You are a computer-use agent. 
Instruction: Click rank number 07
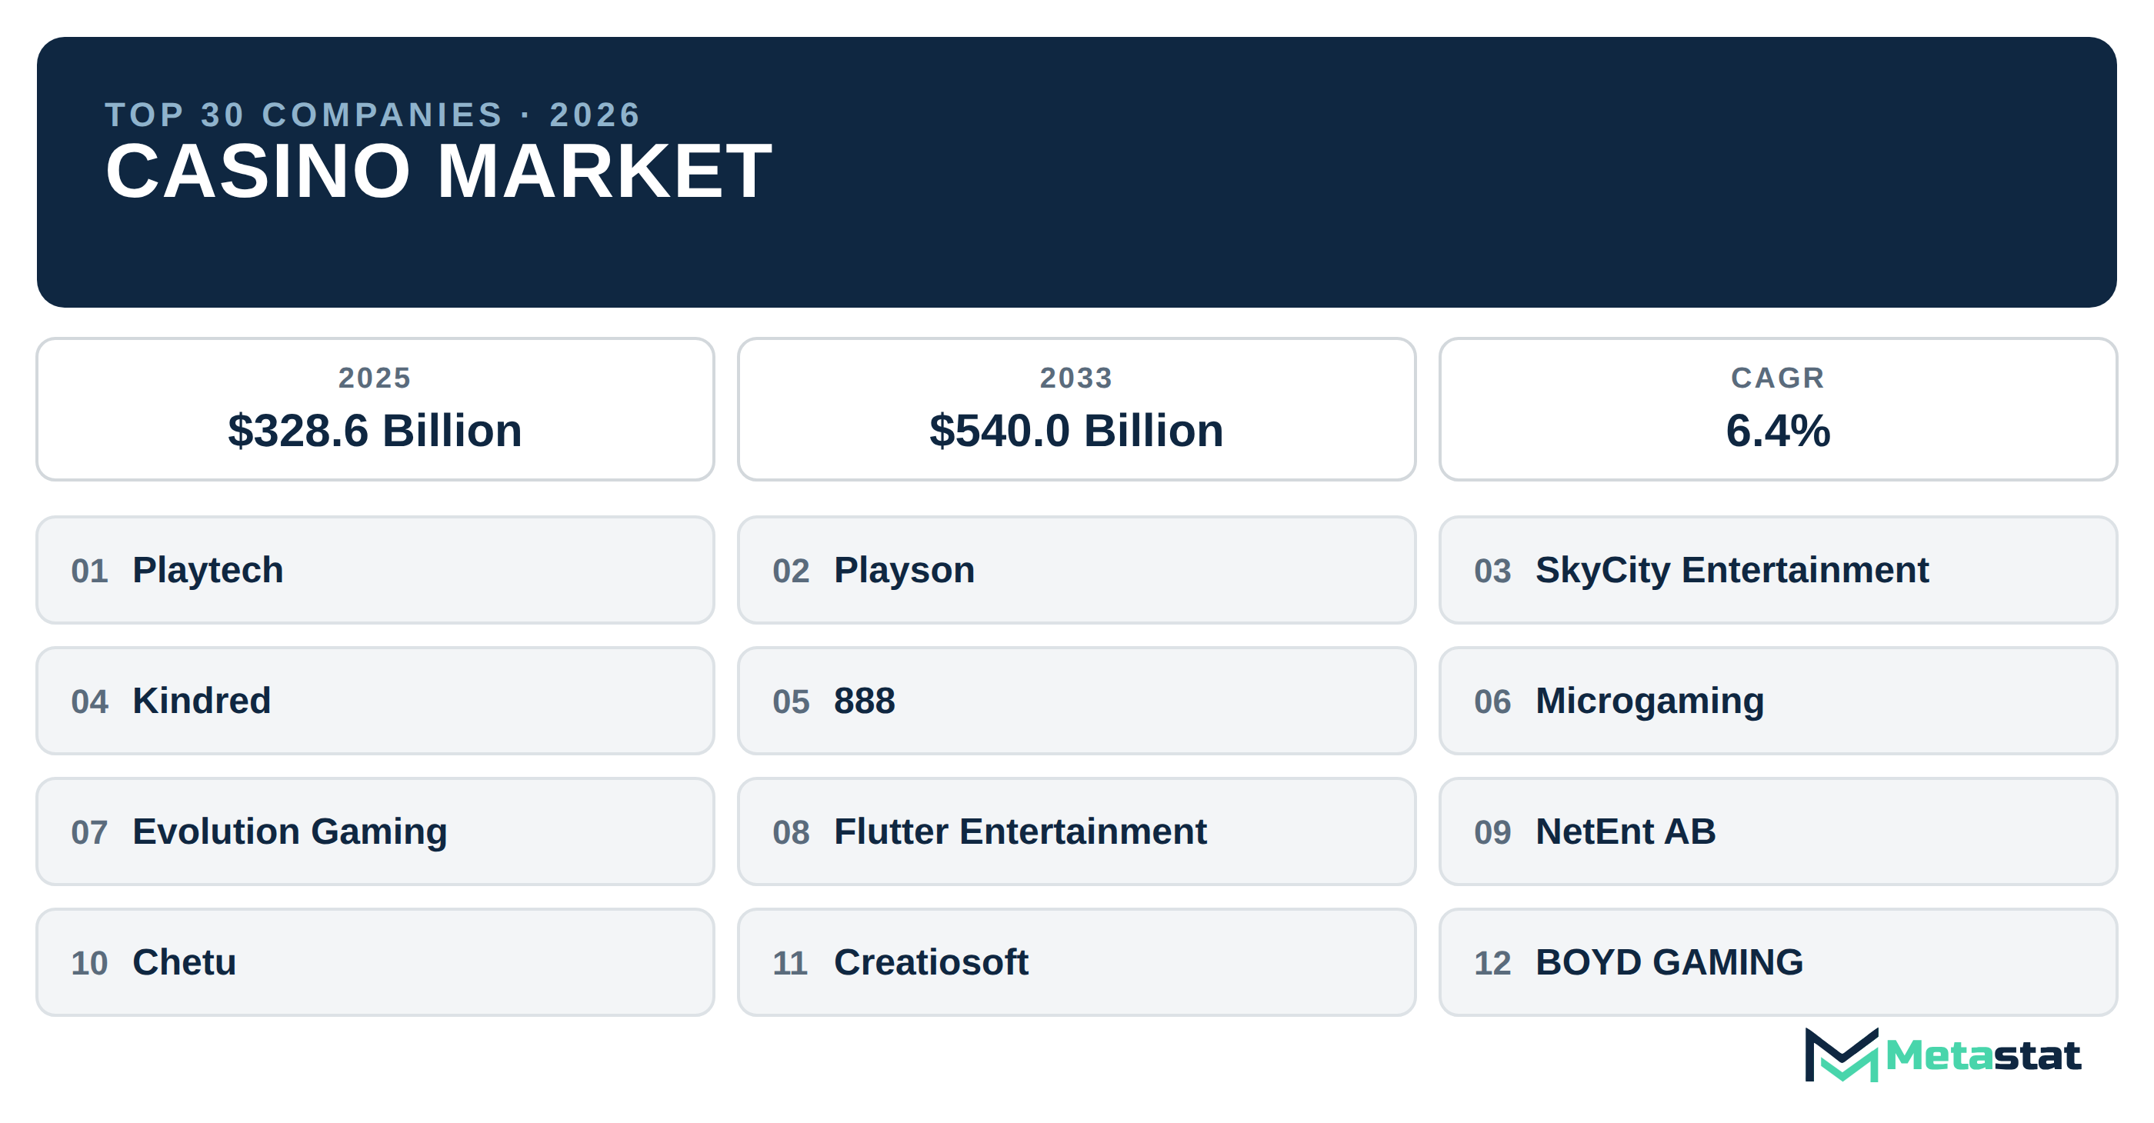89,833
